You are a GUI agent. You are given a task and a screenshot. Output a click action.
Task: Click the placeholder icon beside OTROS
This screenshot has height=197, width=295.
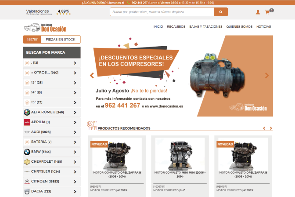(27, 73)
